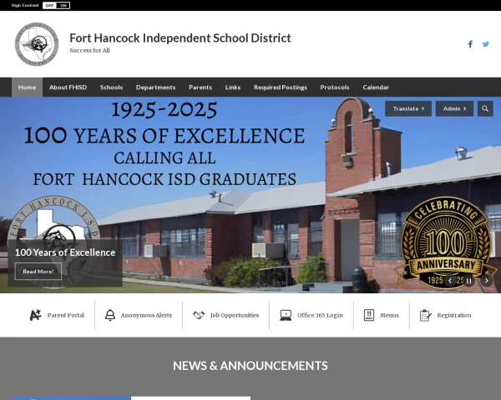This screenshot has height=400, width=501.
Task: Click the Success for All tagline
Action: coord(90,50)
